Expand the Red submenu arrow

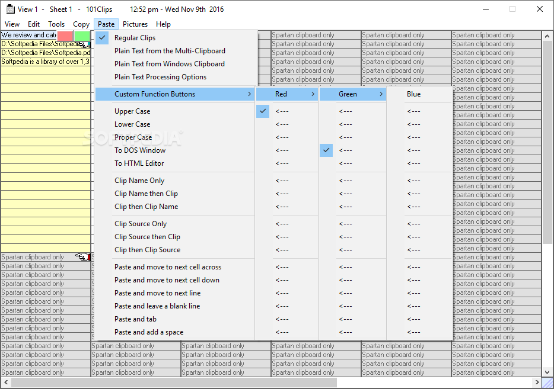click(x=313, y=94)
